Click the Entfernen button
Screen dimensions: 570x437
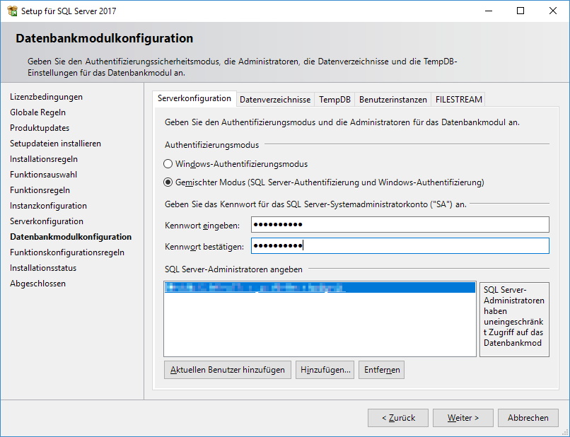(x=381, y=370)
